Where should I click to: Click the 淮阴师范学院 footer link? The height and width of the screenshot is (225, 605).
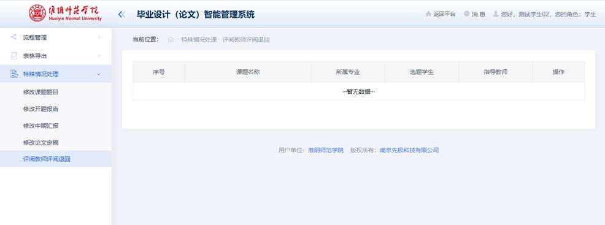(326, 150)
